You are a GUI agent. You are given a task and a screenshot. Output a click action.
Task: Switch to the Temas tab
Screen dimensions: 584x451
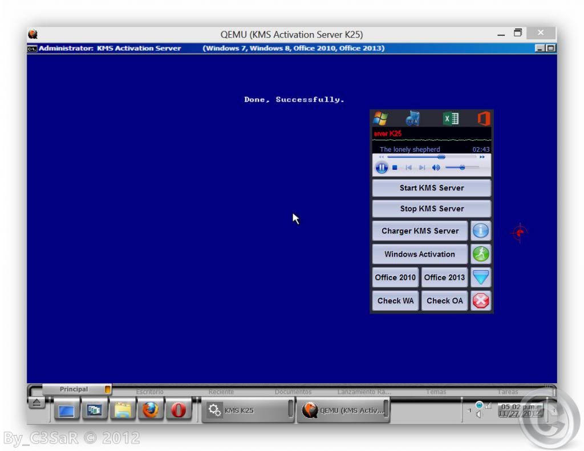click(436, 392)
